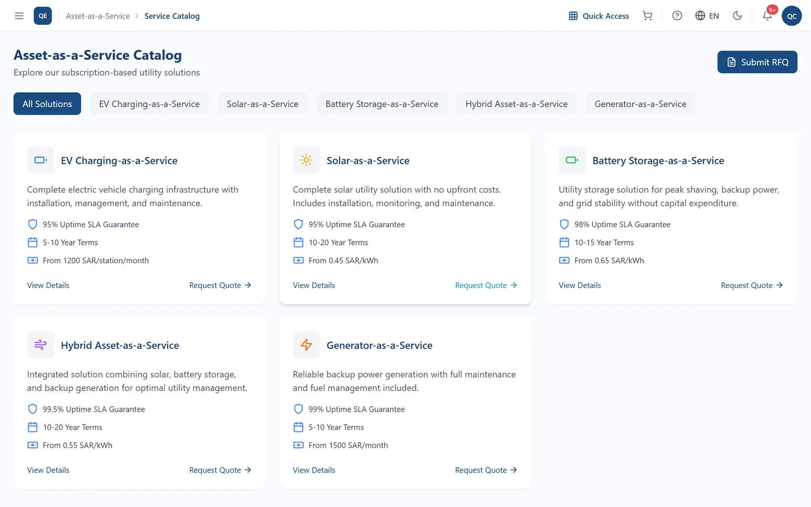View Details for Battery Storage-as-a-Service
This screenshot has width=811, height=507.
[x=580, y=285]
